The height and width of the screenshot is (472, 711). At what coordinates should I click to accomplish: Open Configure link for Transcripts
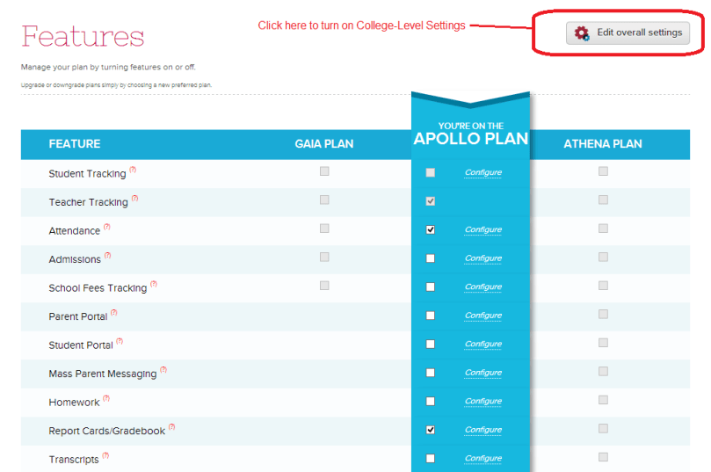pyautogui.click(x=483, y=458)
